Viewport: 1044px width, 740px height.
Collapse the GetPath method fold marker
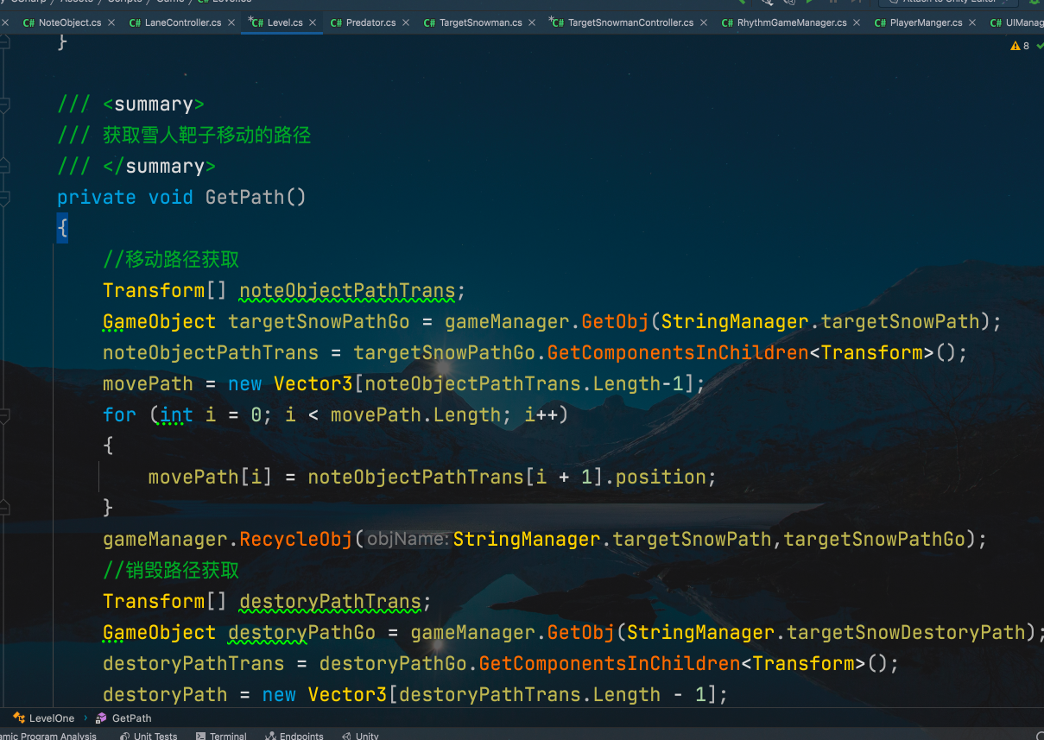pos(4,198)
